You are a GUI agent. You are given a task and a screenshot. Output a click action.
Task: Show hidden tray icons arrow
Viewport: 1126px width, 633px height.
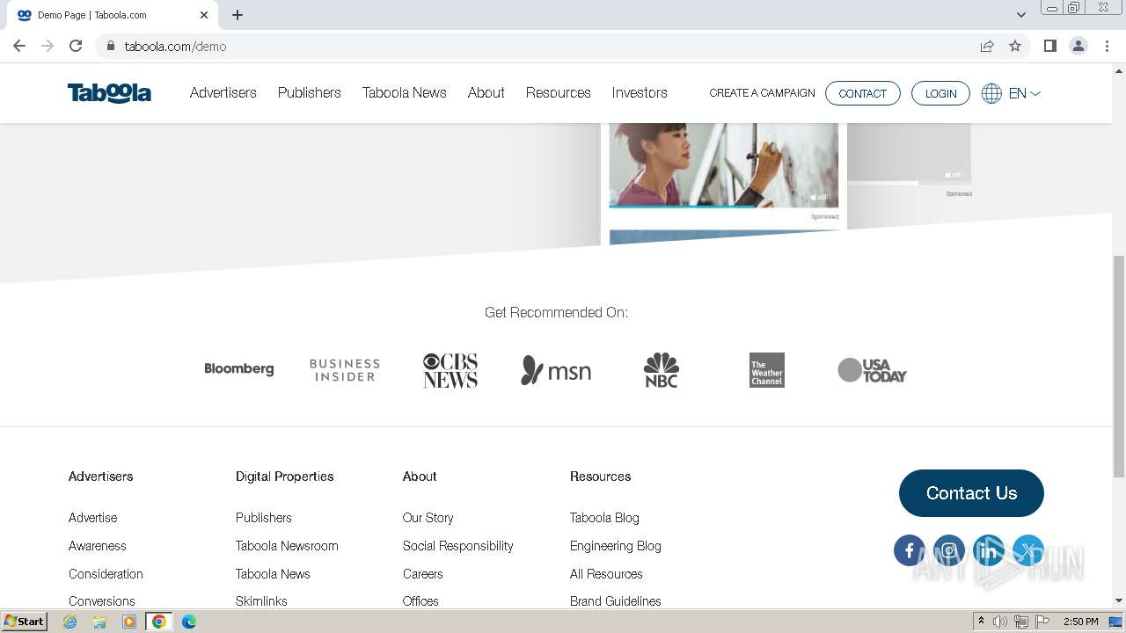click(x=981, y=622)
